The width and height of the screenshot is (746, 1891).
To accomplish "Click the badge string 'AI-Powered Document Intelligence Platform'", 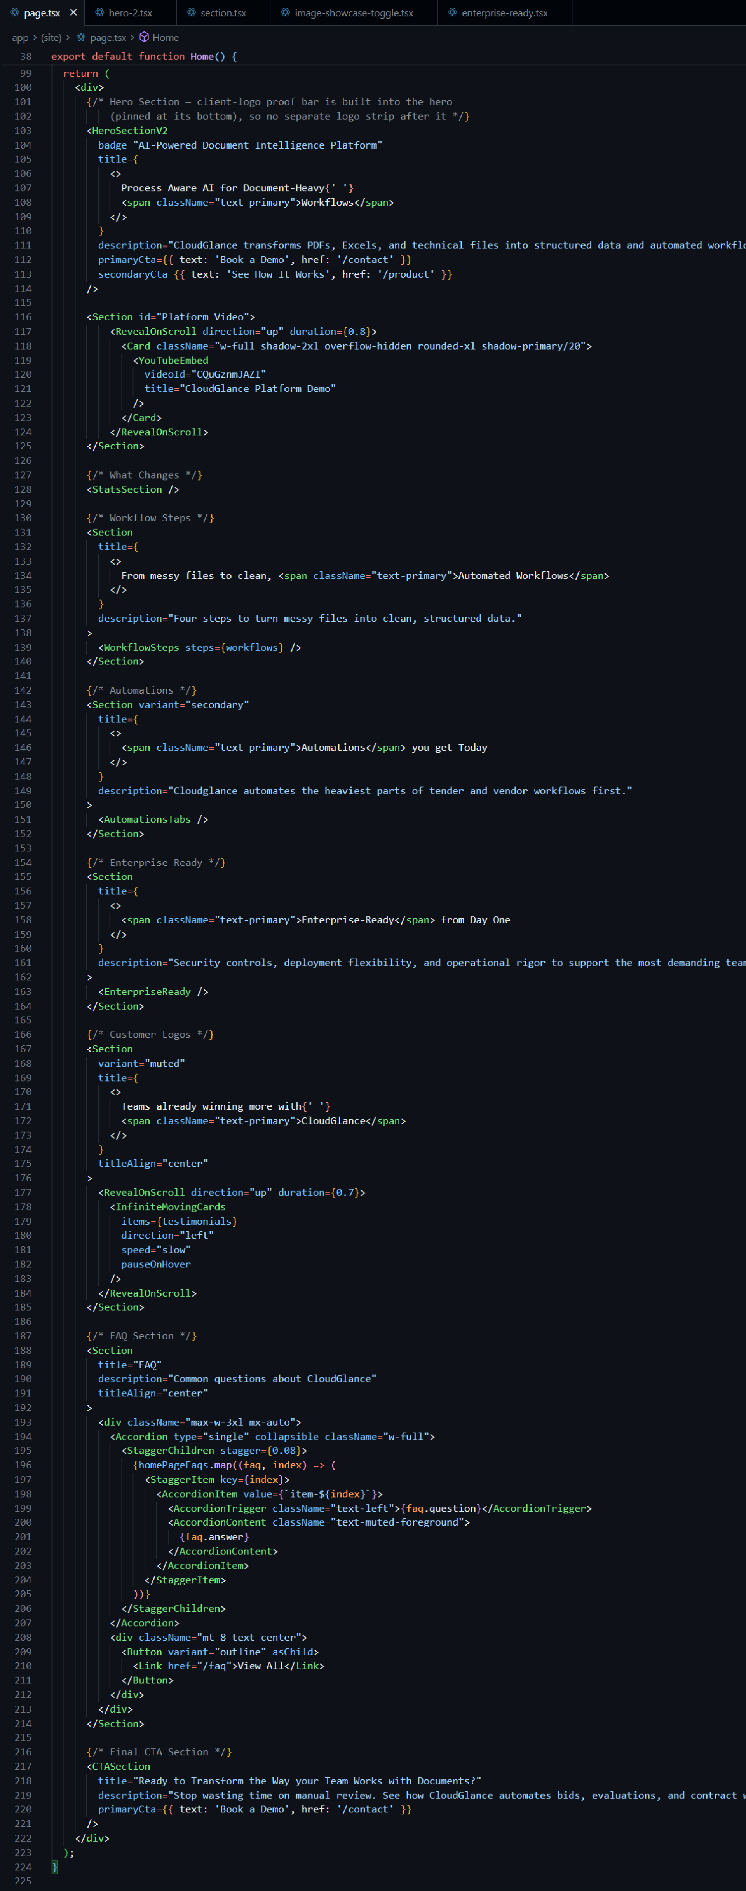I will (x=258, y=145).
